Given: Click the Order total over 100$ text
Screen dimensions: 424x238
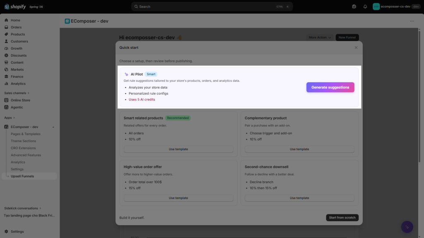Looking at the screenshot, I should [x=145, y=182].
